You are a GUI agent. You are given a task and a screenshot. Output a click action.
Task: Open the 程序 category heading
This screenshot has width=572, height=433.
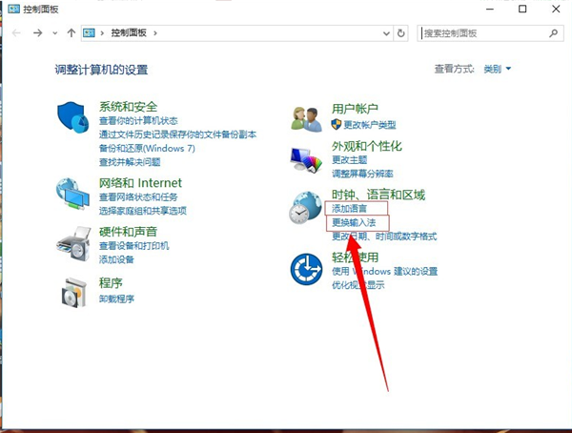click(111, 283)
